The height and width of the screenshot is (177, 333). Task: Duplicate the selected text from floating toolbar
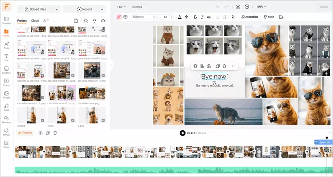pos(217,66)
